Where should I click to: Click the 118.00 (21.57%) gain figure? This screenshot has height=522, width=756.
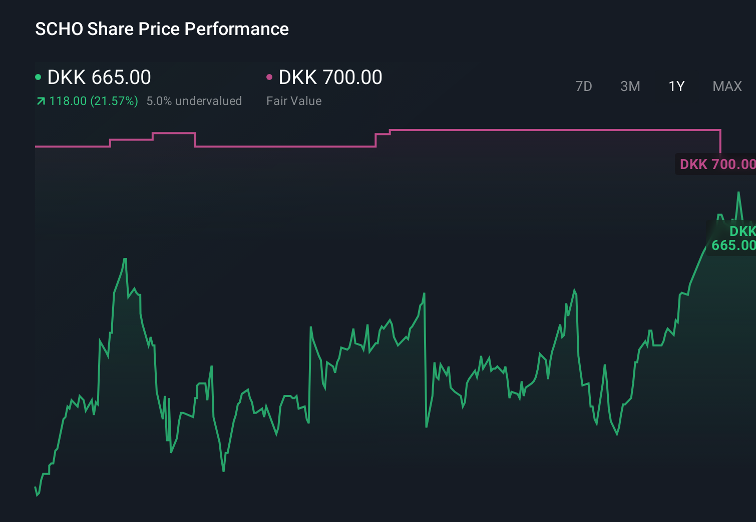coord(94,101)
